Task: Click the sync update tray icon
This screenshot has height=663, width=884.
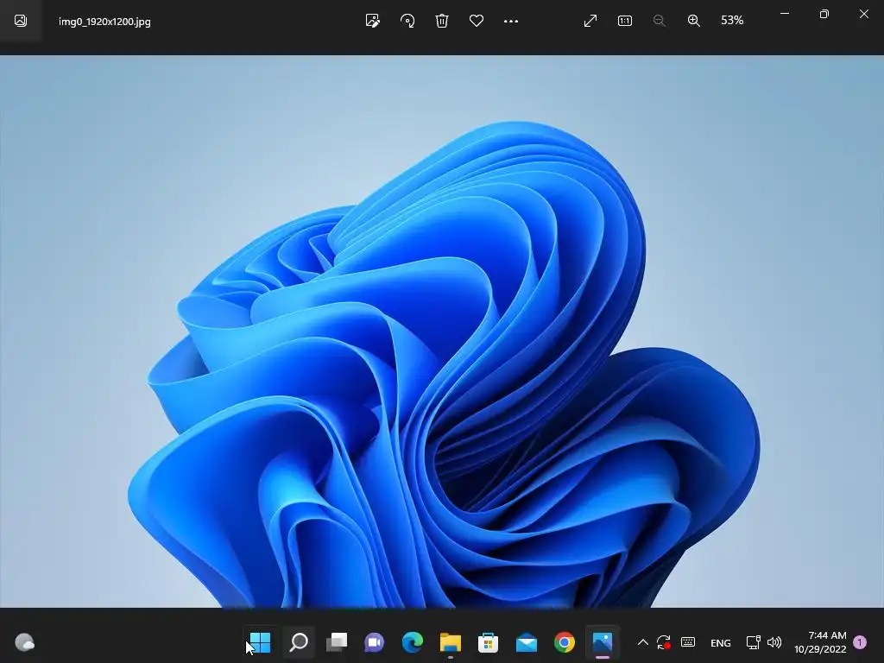Action: tap(664, 642)
